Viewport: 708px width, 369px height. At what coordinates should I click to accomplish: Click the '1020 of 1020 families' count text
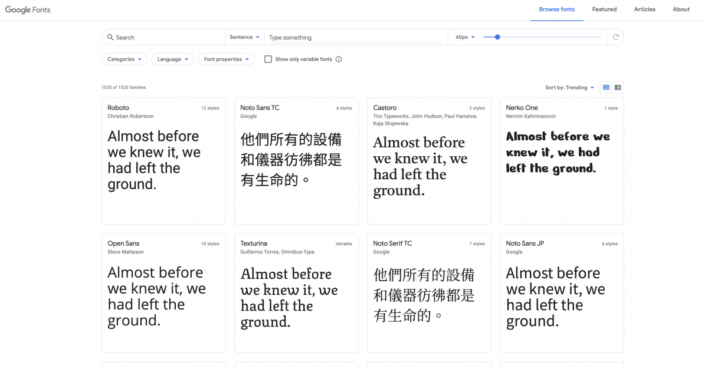(123, 87)
